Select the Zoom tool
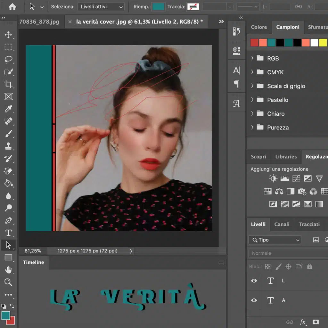Viewport: 328px width, 328px height. coord(8,282)
